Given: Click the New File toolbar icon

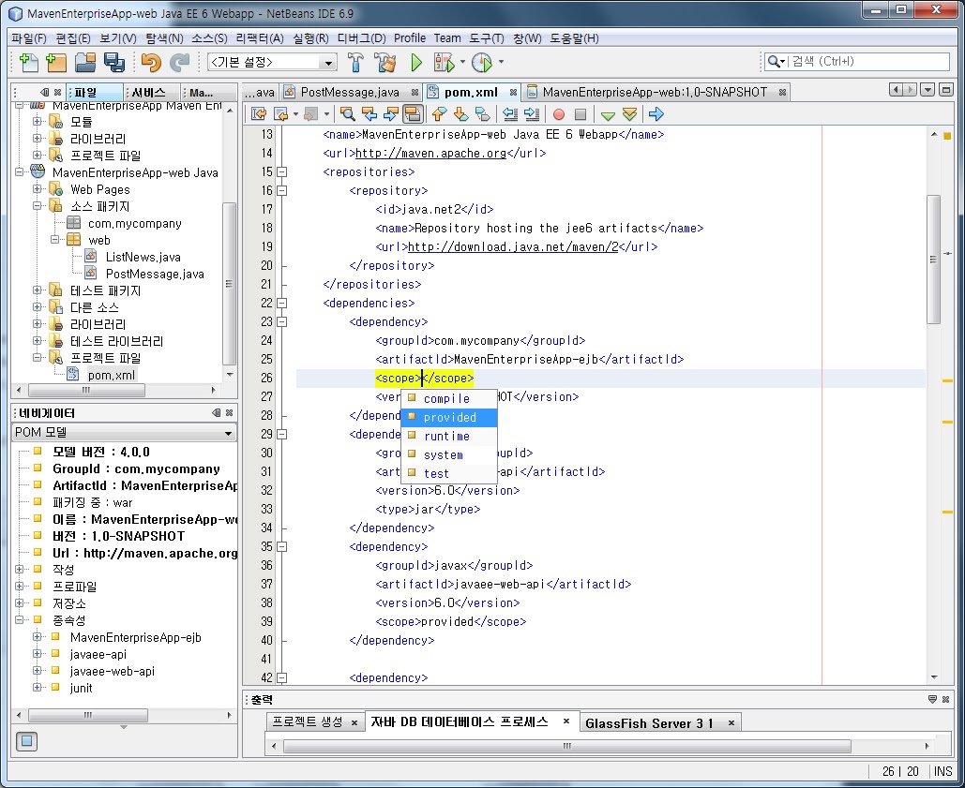Looking at the screenshot, I should tap(29, 63).
